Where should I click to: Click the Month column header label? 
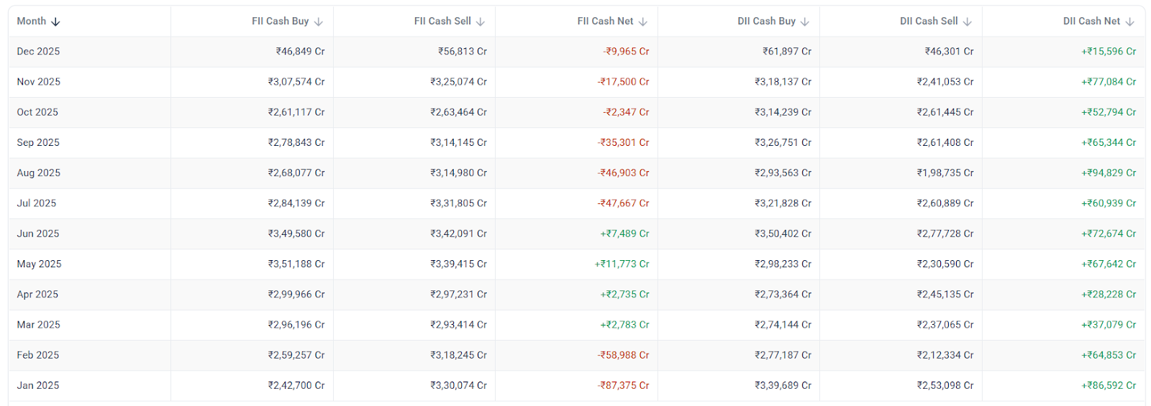(32, 22)
